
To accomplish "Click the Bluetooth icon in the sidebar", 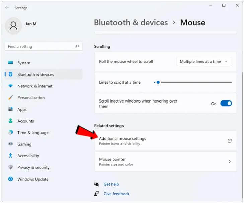I will click(11, 74).
